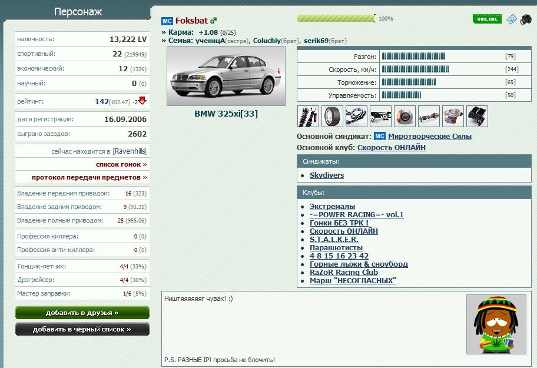Image resolution: width=537 pixels, height=368 pixels.
Task: Click the green ONLINE status badge
Action: pyautogui.click(x=487, y=19)
